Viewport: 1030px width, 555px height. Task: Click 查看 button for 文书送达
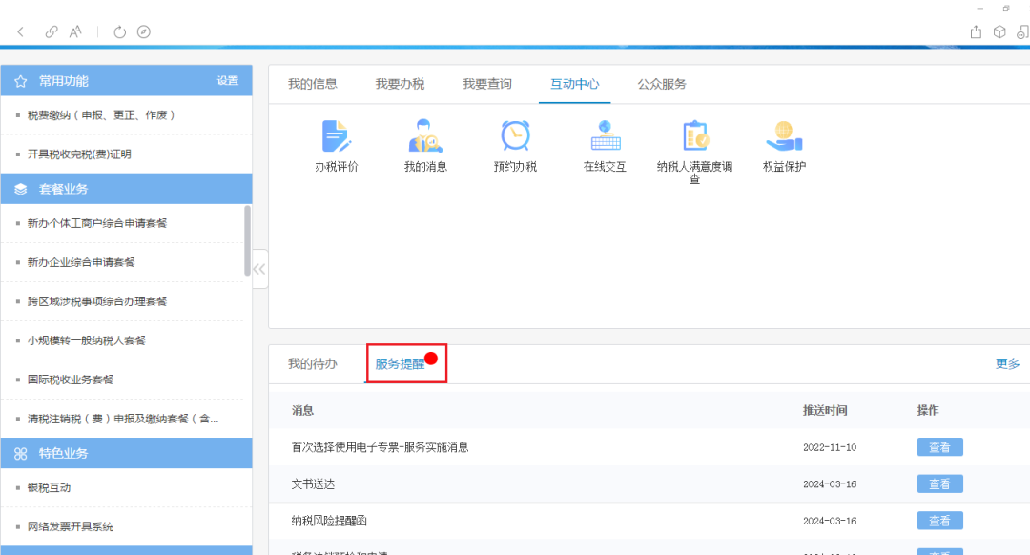click(x=939, y=483)
